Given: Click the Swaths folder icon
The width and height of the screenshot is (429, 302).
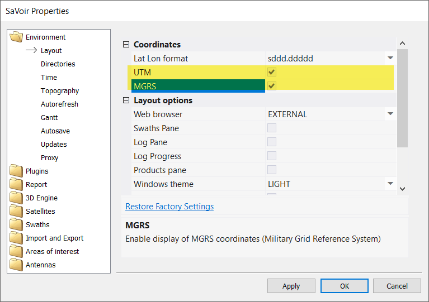Looking at the screenshot, I should click(x=16, y=225).
